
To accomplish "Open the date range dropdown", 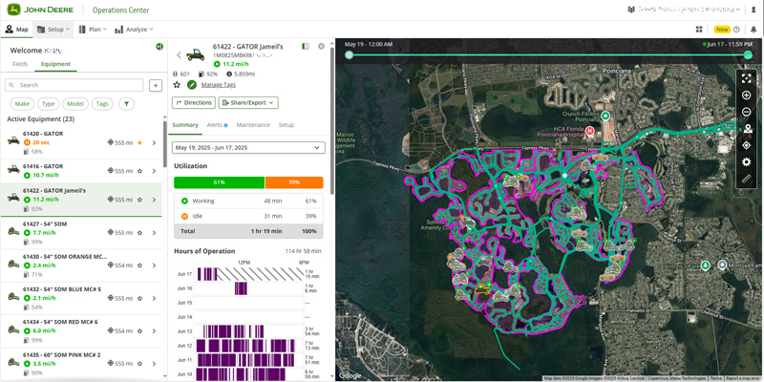I will click(x=248, y=148).
